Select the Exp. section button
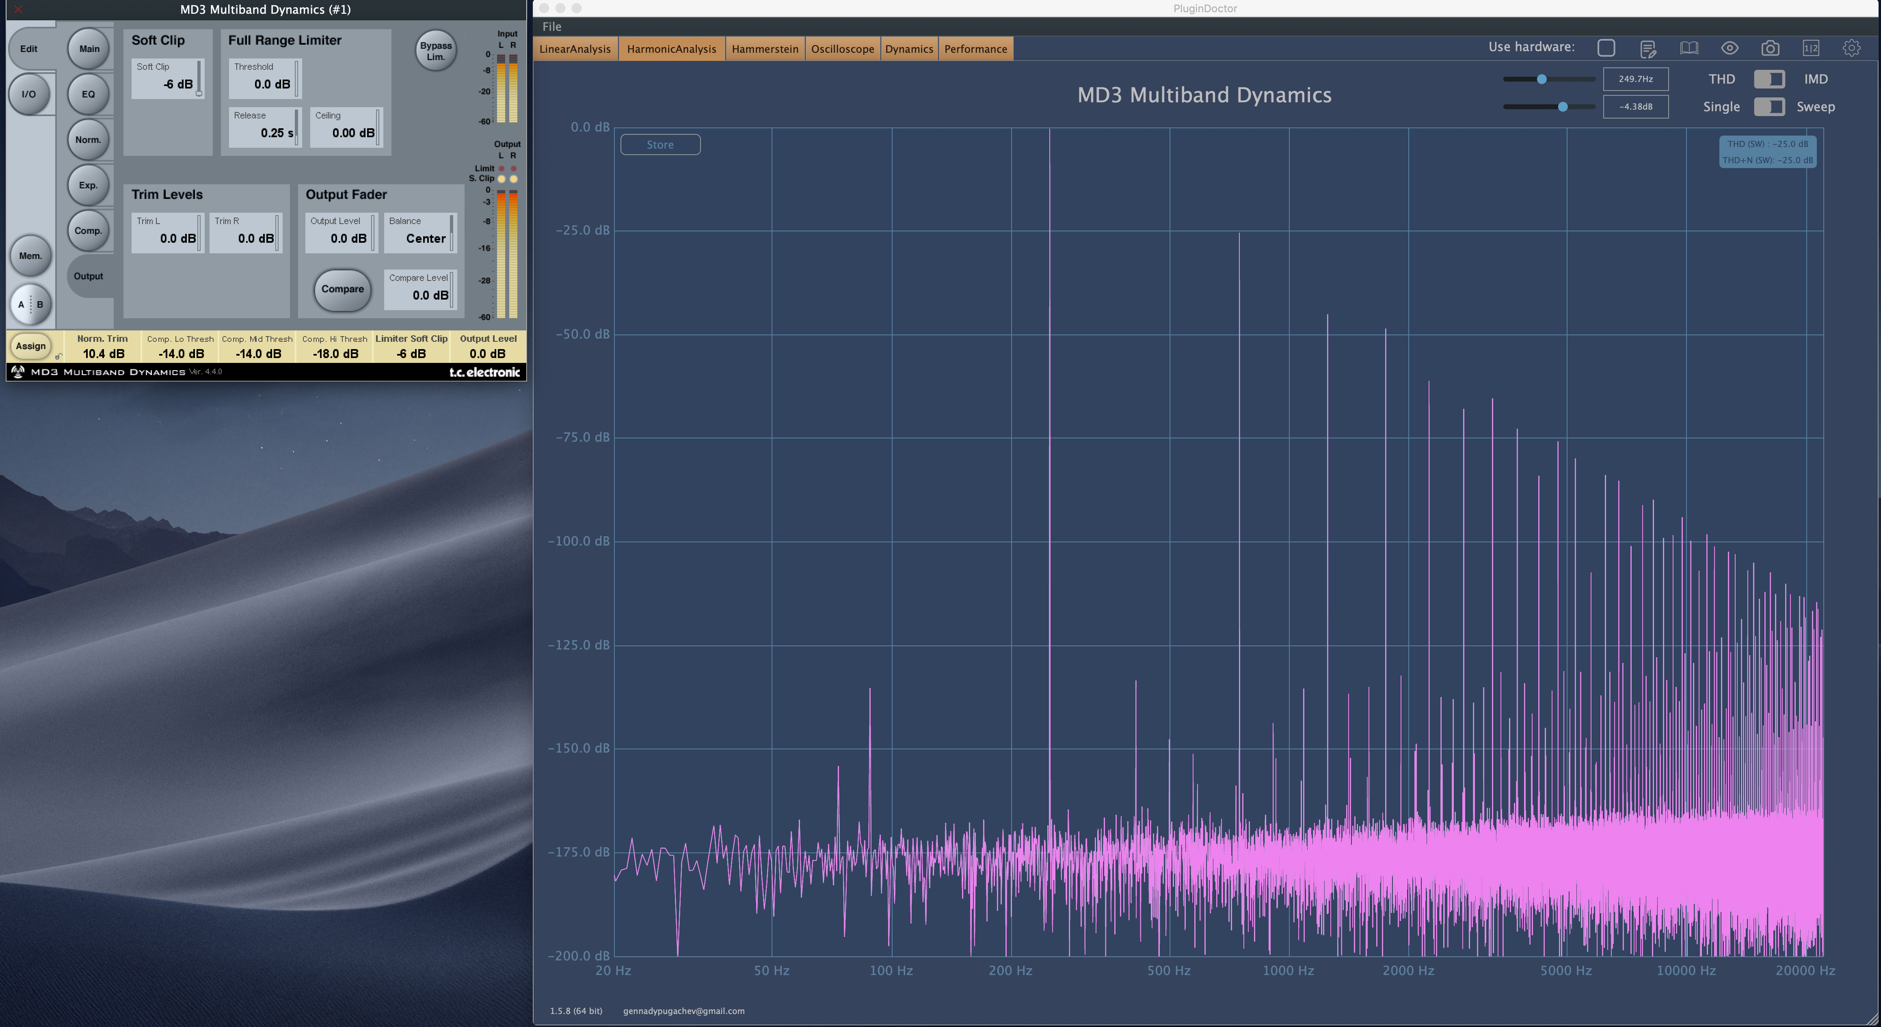This screenshot has height=1027, width=1881. coord(89,185)
